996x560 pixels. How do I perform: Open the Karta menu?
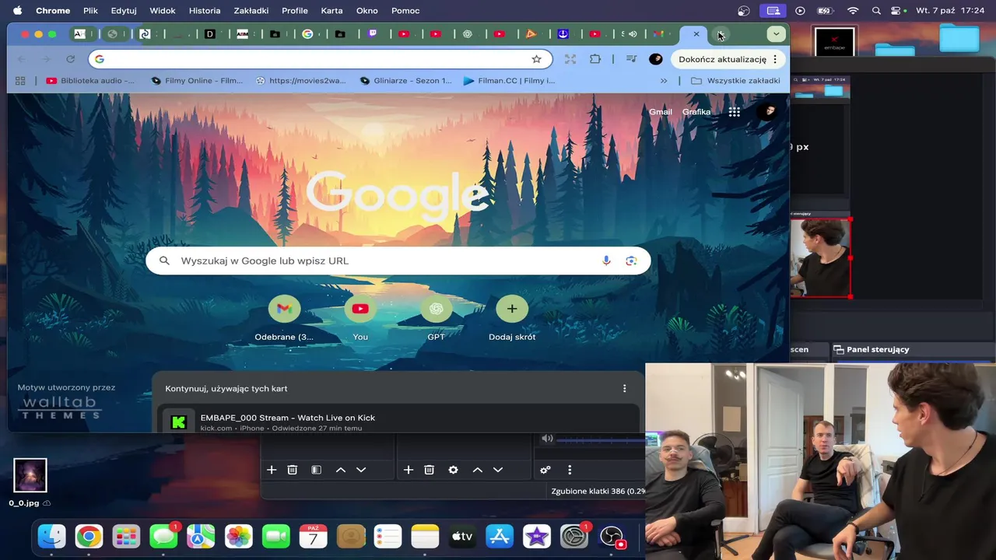click(331, 11)
